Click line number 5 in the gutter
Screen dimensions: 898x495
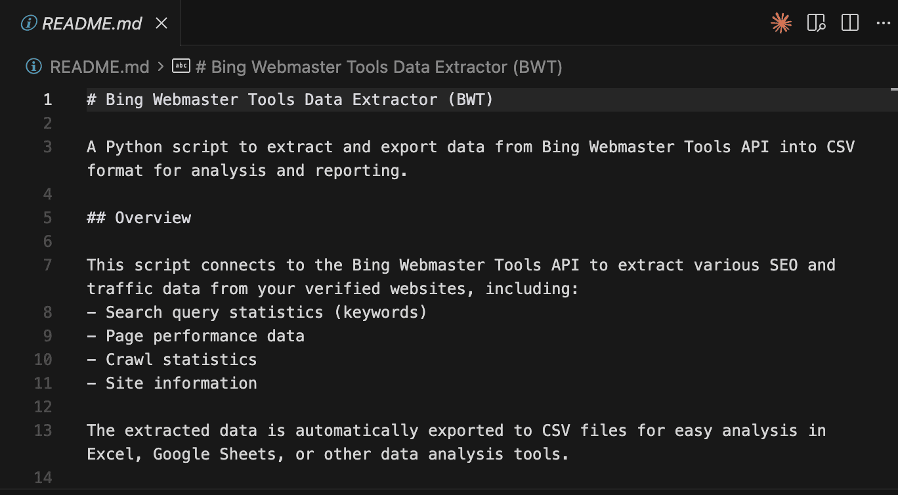click(47, 218)
